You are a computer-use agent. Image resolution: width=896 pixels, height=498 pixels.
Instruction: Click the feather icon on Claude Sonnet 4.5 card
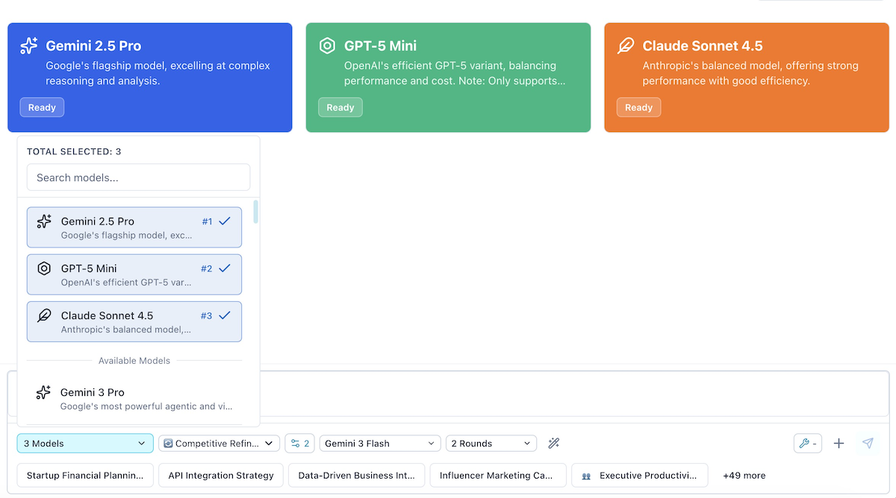pos(626,46)
